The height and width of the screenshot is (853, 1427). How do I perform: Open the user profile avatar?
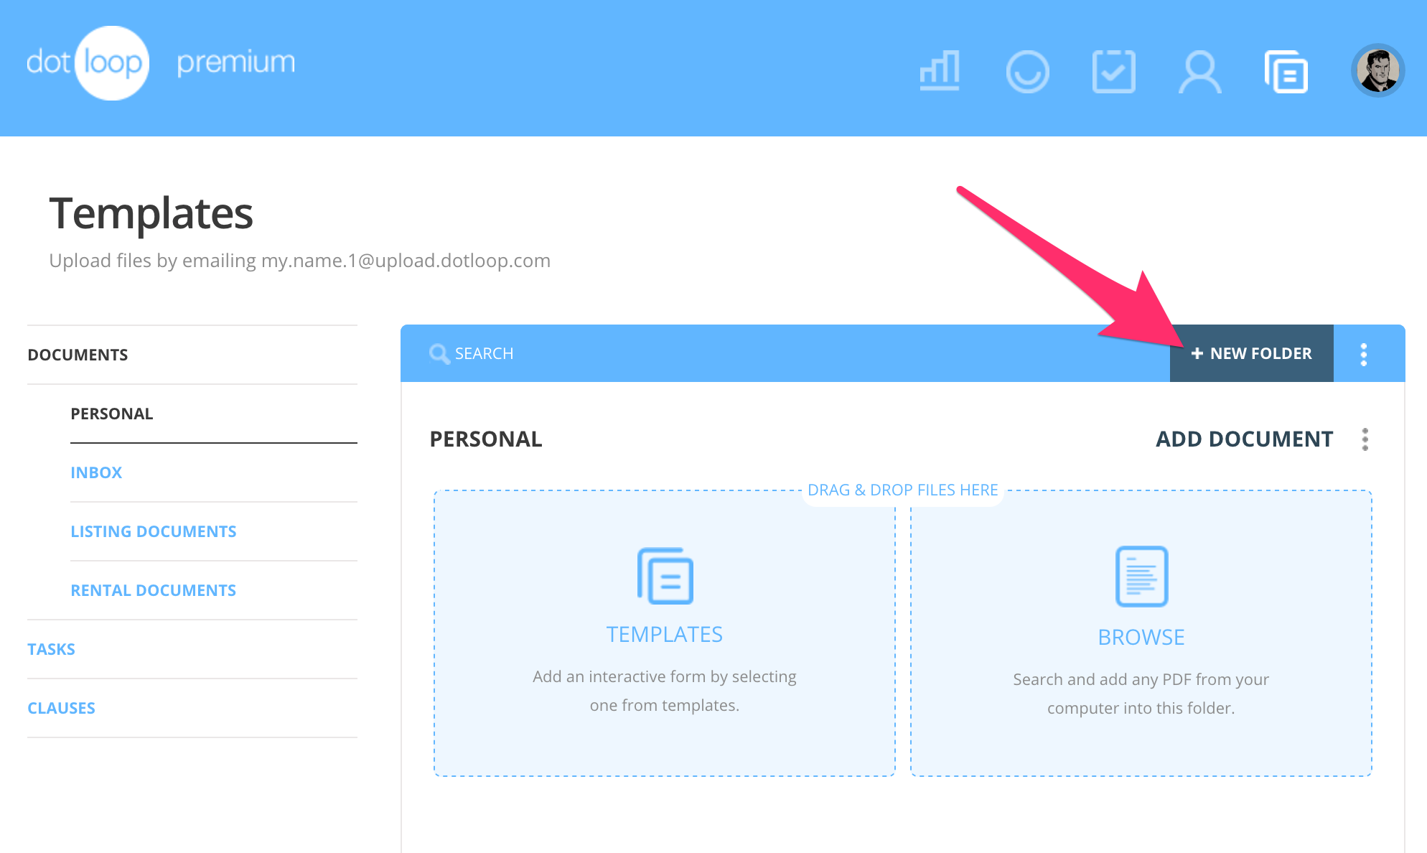tap(1377, 70)
